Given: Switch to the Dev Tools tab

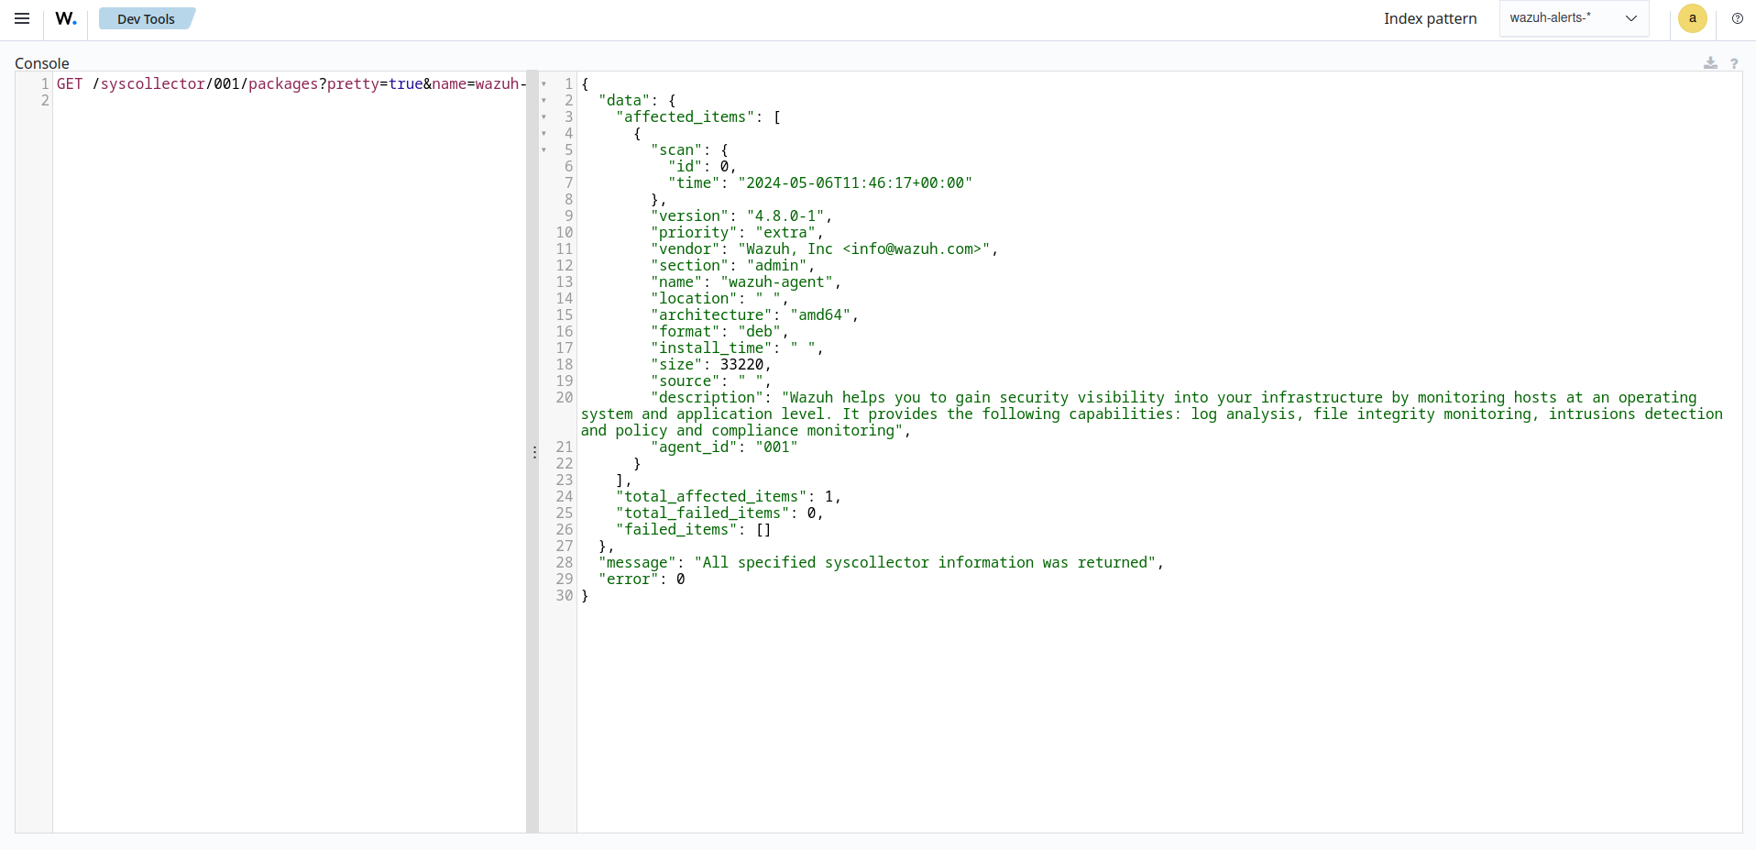Looking at the screenshot, I should pyautogui.click(x=146, y=18).
